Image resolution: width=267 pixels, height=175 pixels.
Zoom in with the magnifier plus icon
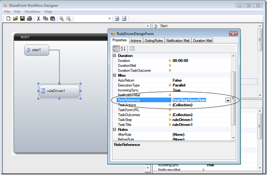61,18
